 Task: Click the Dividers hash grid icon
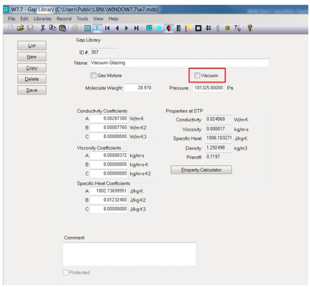[208, 28]
